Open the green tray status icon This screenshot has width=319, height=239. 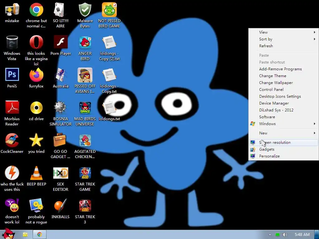(x=277, y=235)
